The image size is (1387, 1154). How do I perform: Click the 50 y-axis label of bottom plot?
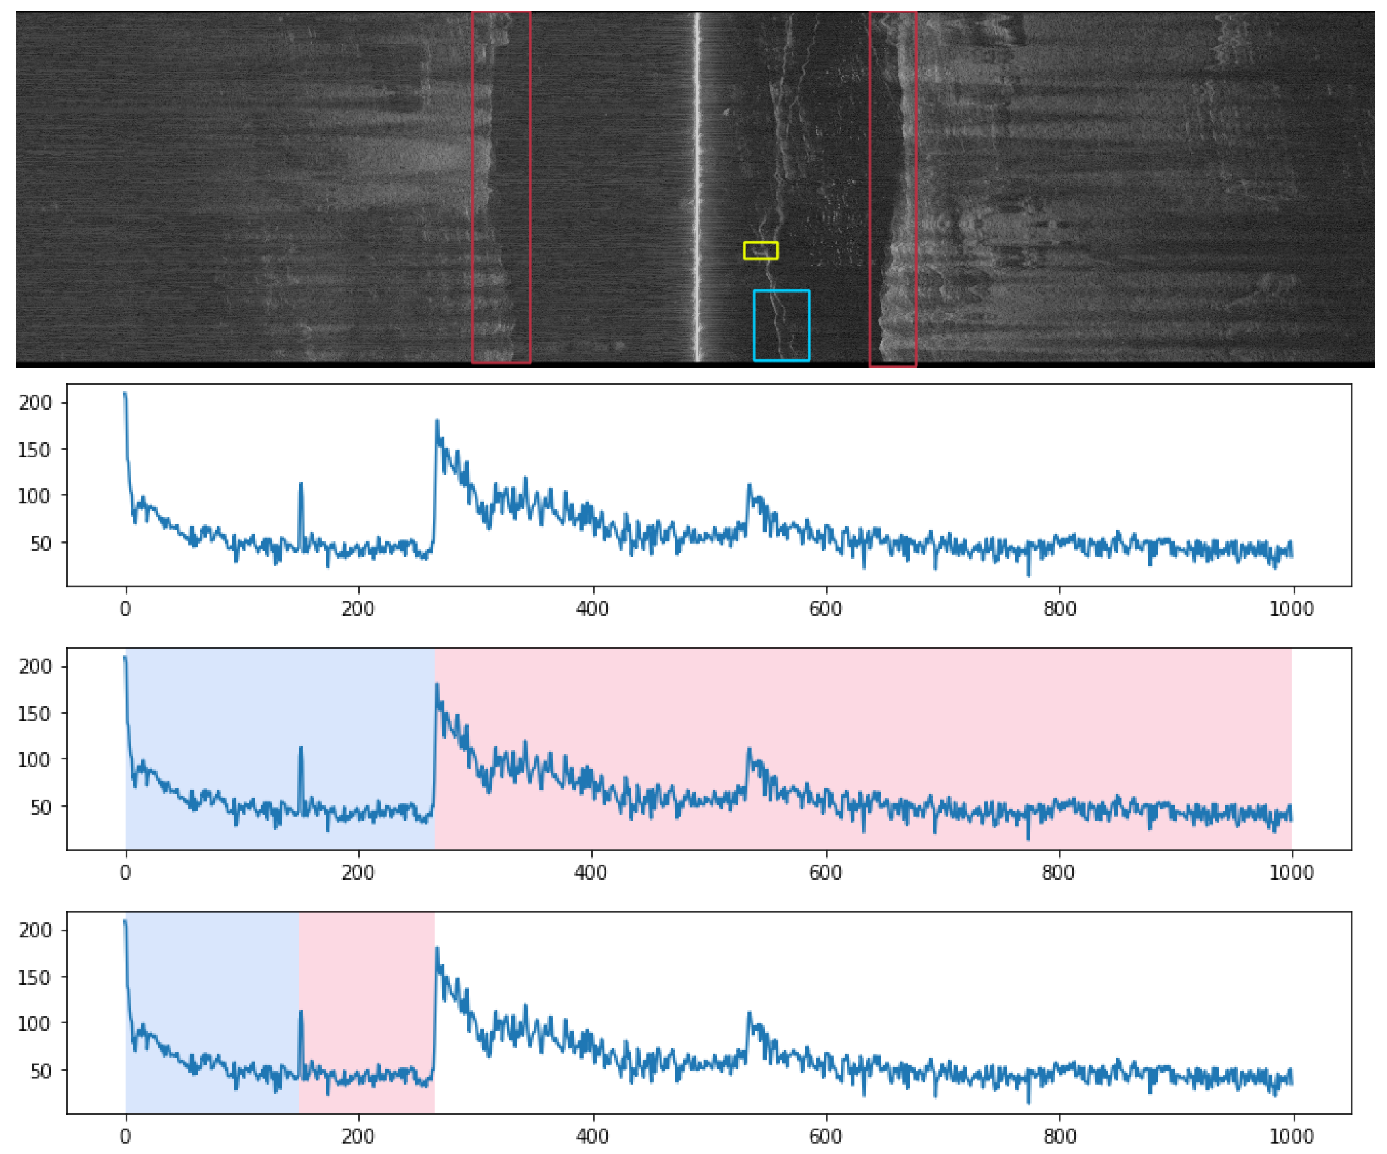pos(41,1071)
